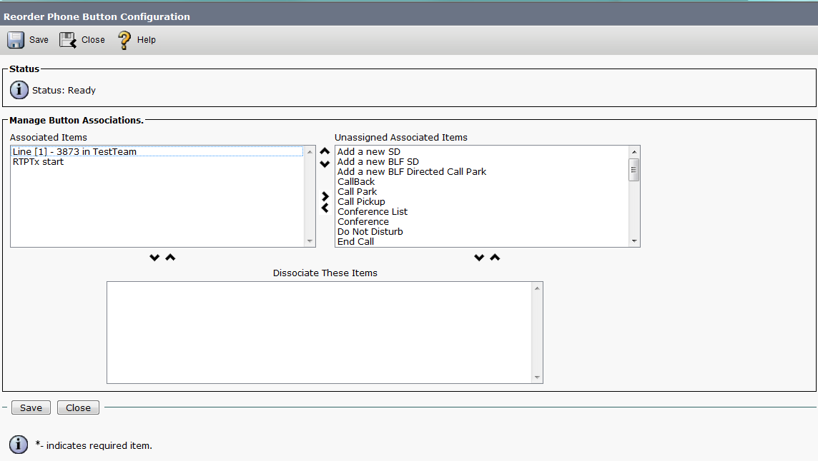Screen dimensions: 818x461
Task: Move item up from Dissociate to Associated
Action: (170, 258)
